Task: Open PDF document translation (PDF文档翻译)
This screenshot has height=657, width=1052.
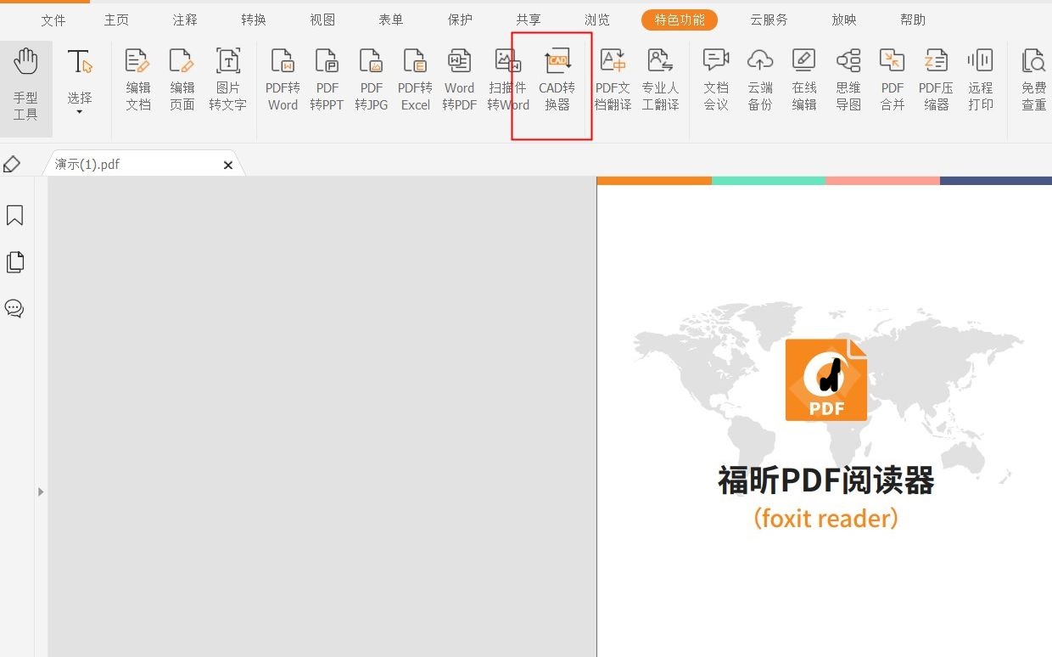Action: [613, 81]
